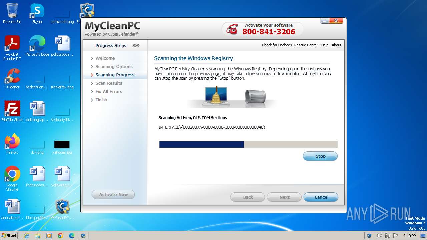
Task: Open Edge from the taskbar
Action: (72, 236)
